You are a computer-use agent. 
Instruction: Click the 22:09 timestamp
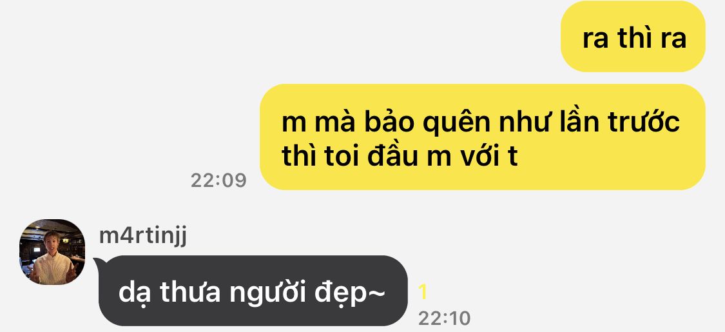pyautogui.click(x=218, y=180)
